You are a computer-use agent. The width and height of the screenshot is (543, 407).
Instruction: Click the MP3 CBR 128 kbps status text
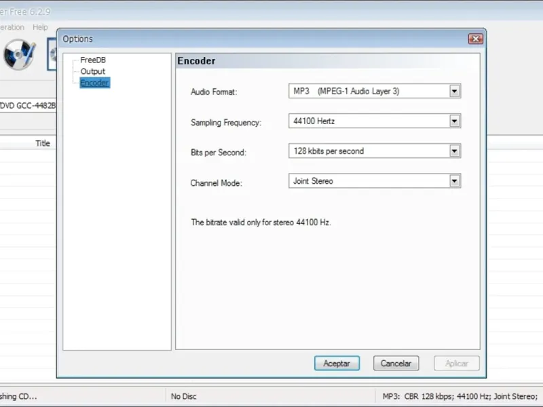click(x=460, y=396)
